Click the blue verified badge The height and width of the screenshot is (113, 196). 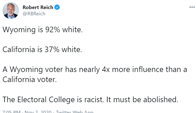point(58,7)
